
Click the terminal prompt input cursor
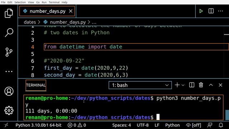click(x=158, y=117)
